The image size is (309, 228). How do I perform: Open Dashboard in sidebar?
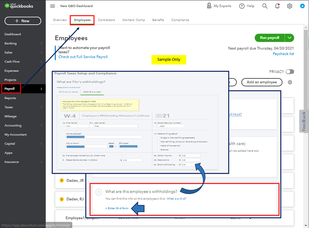(13, 34)
